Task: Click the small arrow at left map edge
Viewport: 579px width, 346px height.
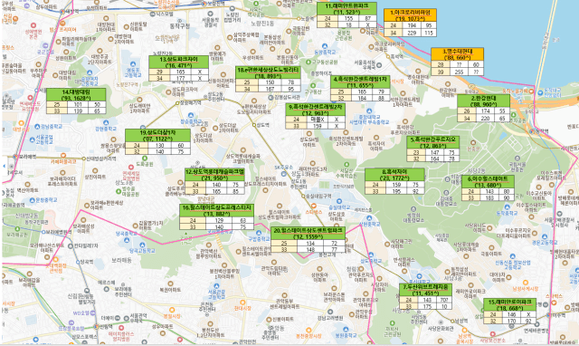Action: pos(4,166)
